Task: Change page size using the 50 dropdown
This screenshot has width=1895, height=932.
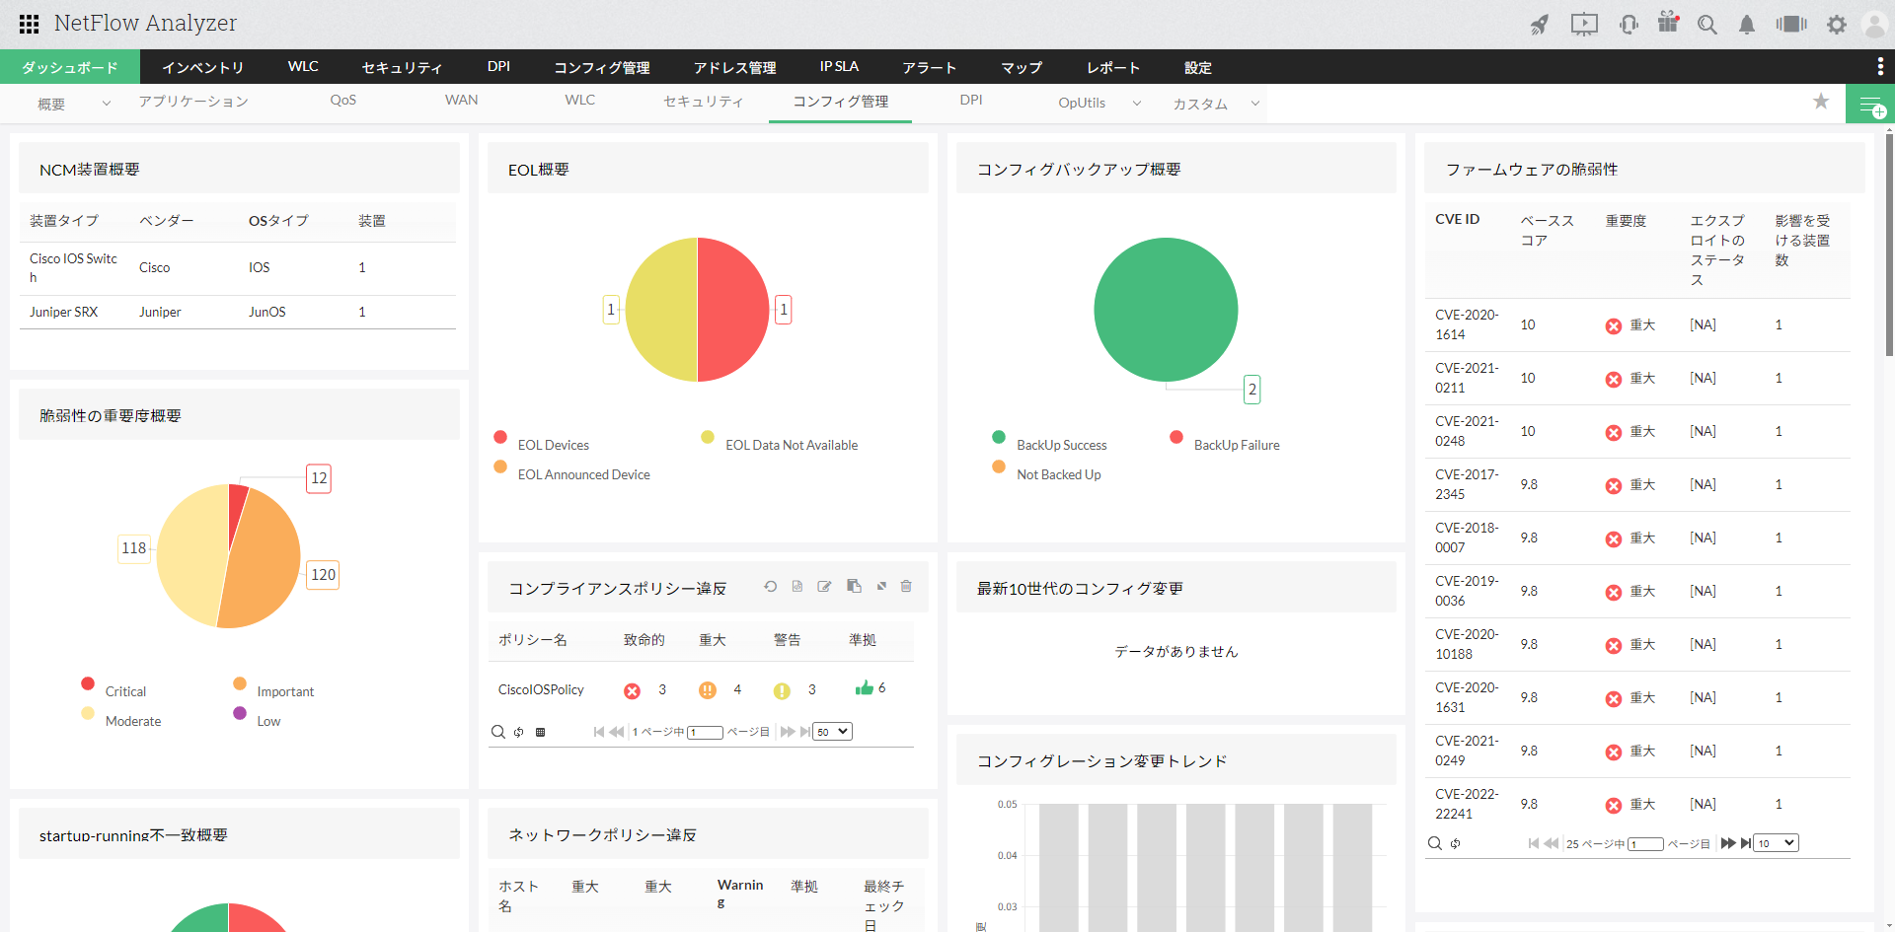Action: [831, 731]
